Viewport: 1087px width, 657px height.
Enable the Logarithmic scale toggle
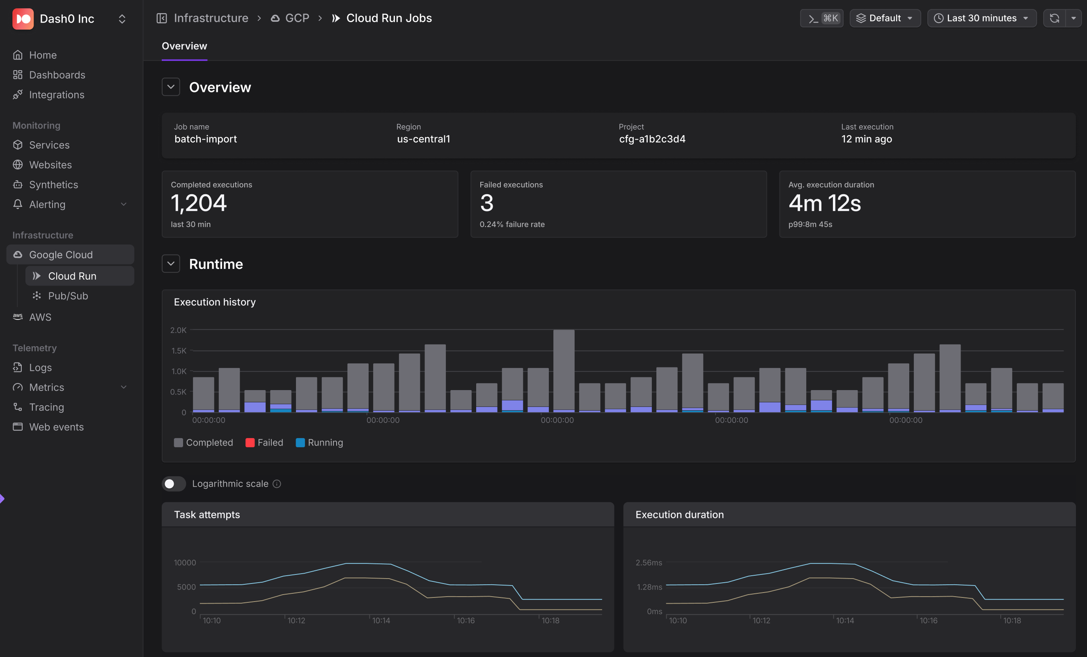pos(173,484)
